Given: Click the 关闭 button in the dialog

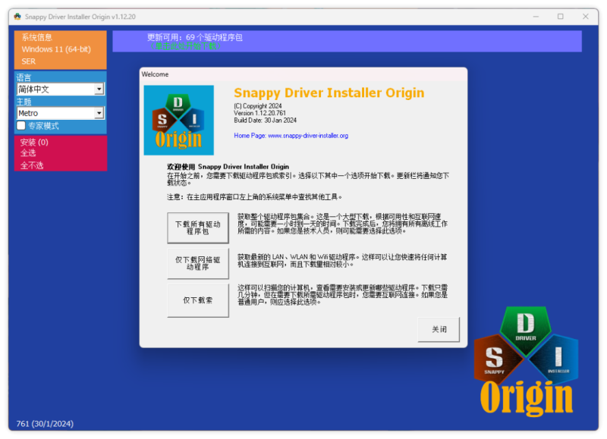Looking at the screenshot, I should 439,329.
